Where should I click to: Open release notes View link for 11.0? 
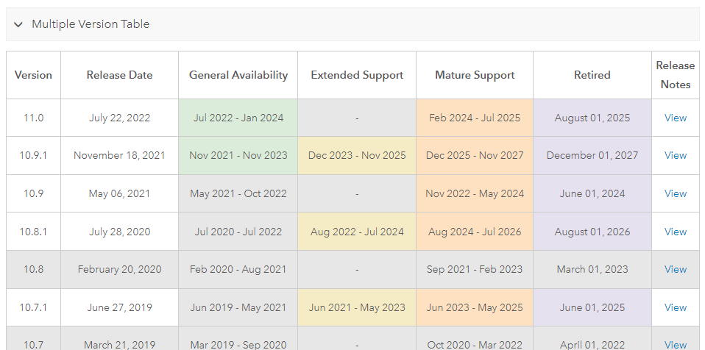click(x=675, y=118)
